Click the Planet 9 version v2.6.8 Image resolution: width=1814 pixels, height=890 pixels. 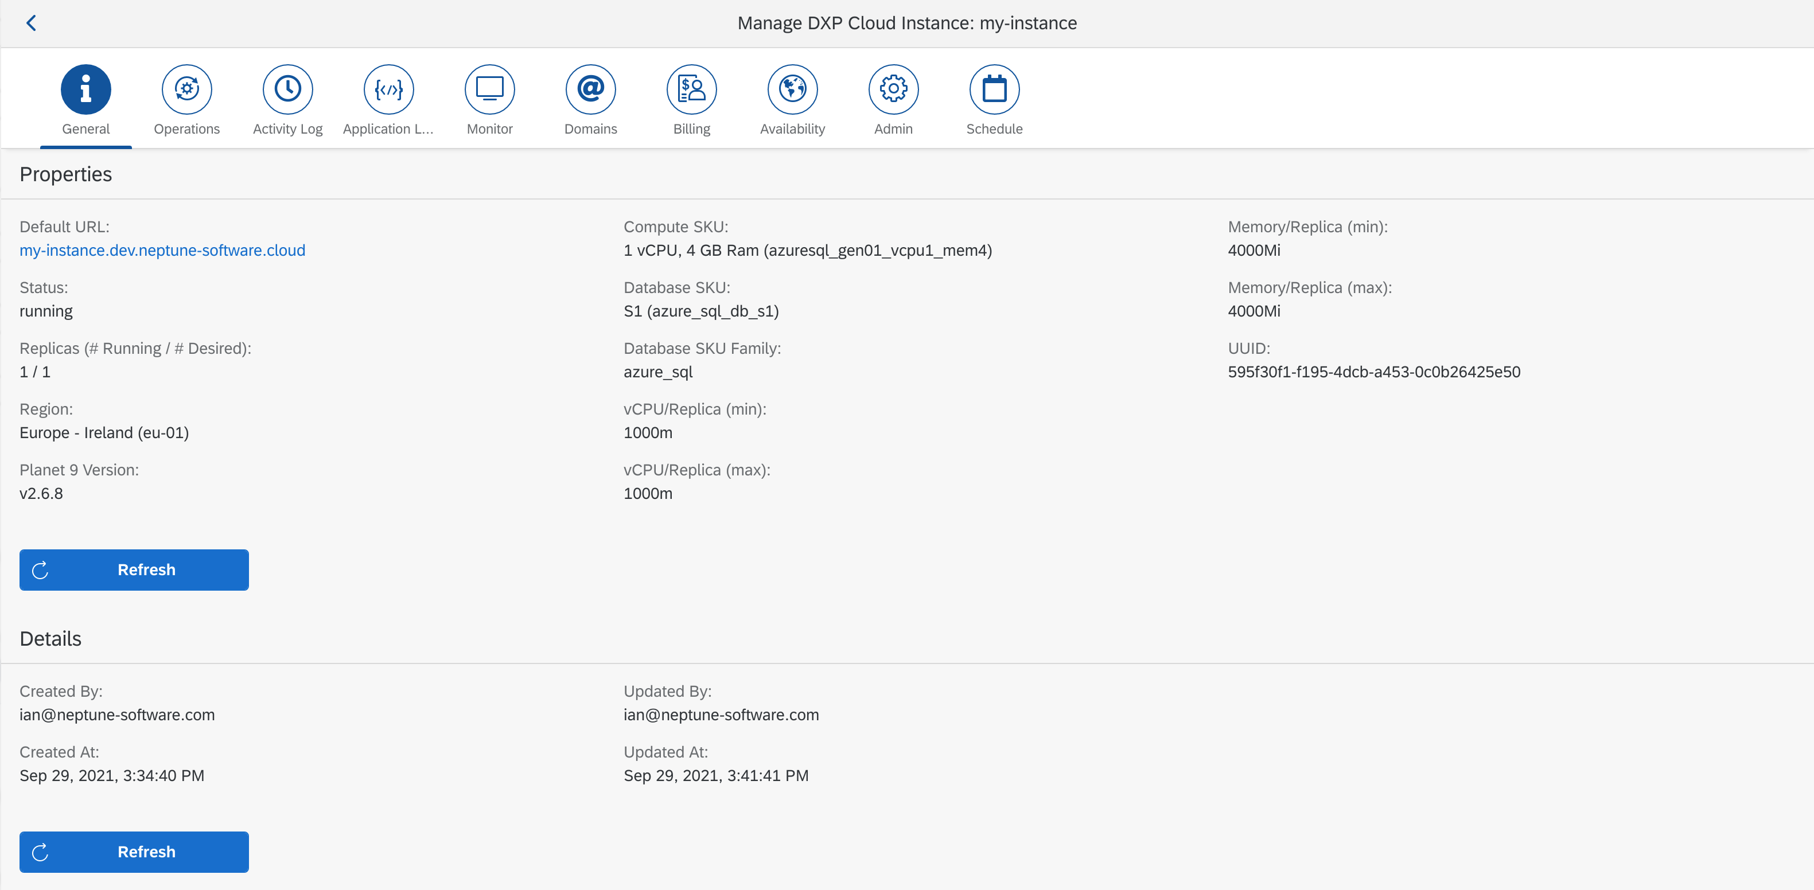(x=41, y=494)
